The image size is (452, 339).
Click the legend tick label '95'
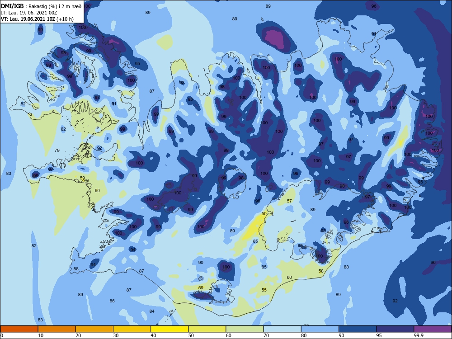tap(379, 335)
